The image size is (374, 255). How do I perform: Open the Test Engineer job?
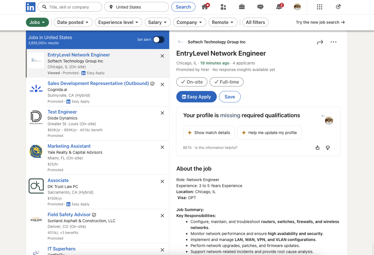pyautogui.click(x=62, y=112)
